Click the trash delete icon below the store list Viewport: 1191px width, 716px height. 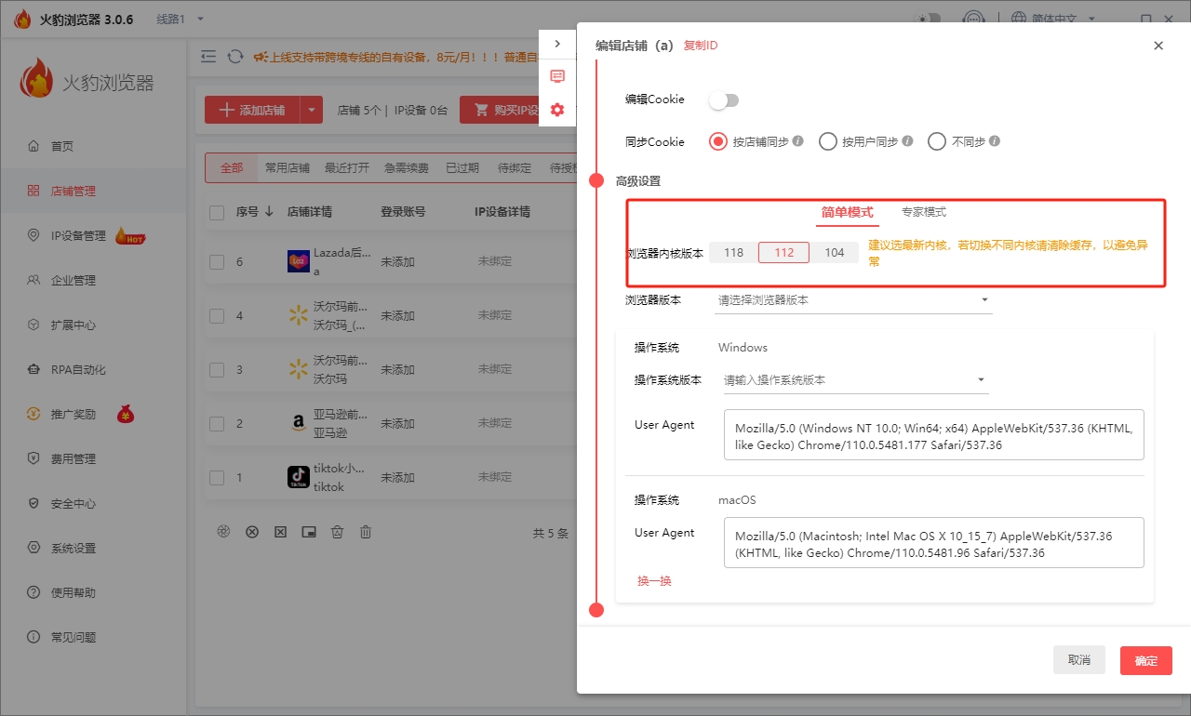(365, 531)
